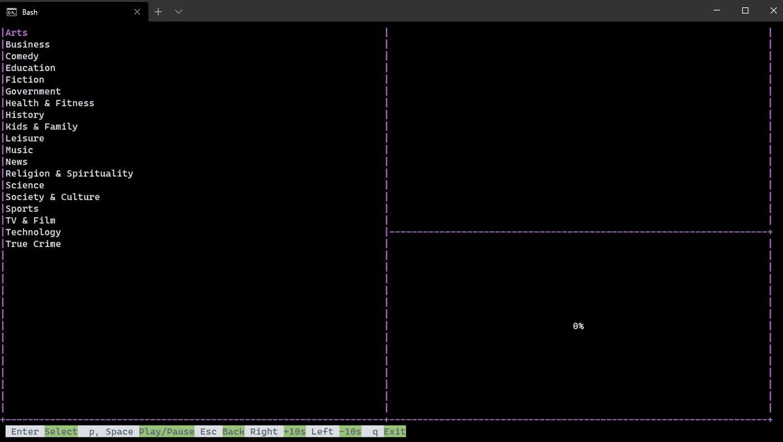Click the Right key hint
The width and height of the screenshot is (783, 442).
pyautogui.click(x=264, y=432)
